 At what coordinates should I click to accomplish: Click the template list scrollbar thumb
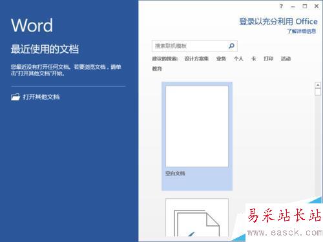318,92
